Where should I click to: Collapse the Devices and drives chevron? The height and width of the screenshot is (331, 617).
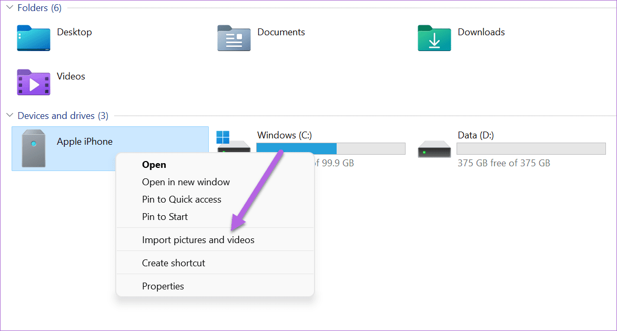tap(10, 115)
